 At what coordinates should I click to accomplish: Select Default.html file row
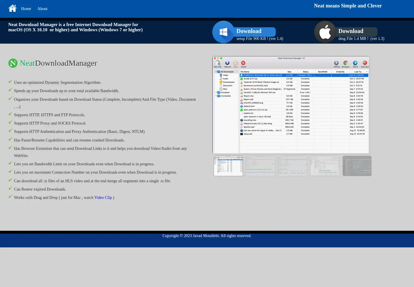coord(304,106)
